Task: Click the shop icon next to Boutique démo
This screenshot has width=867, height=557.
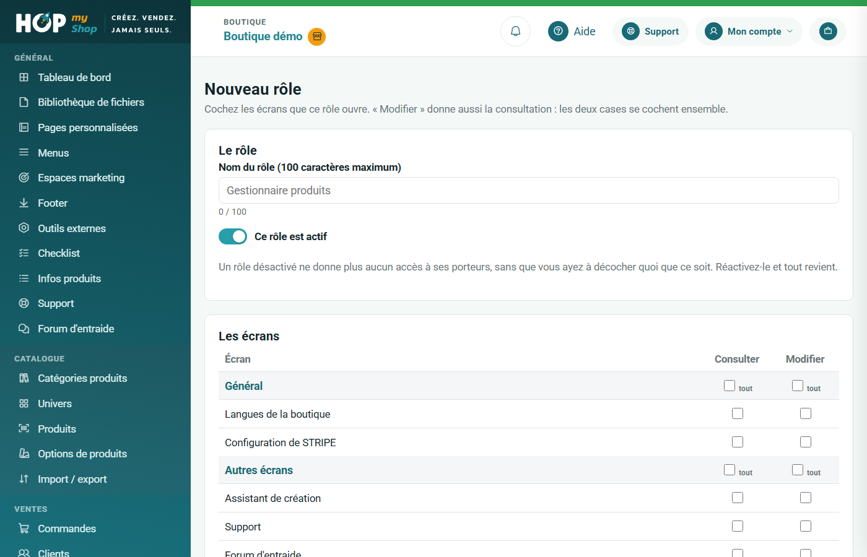Action: pos(317,37)
